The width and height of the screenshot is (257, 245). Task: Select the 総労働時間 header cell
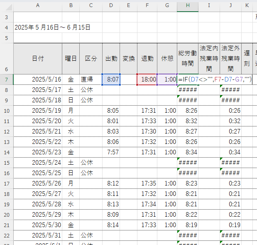click(188, 58)
